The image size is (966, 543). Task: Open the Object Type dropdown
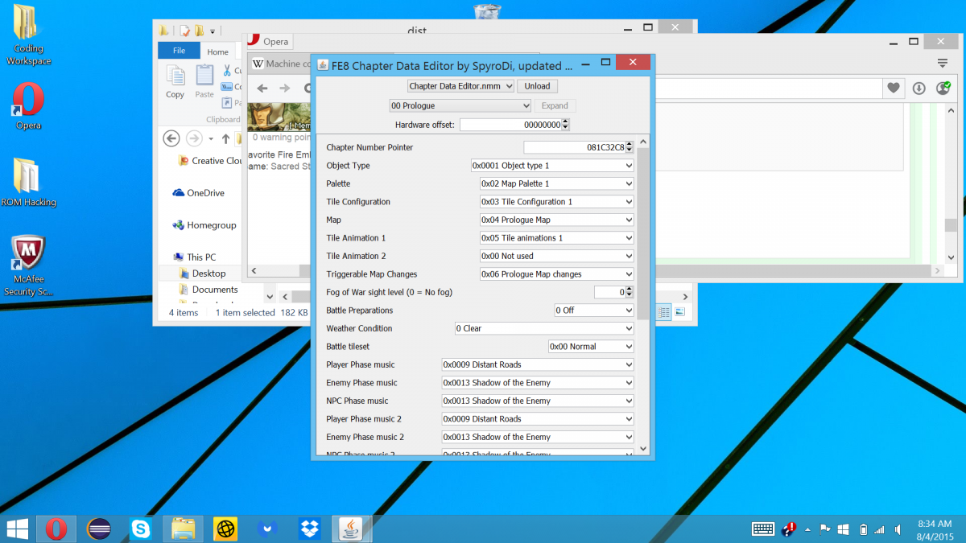(x=552, y=166)
